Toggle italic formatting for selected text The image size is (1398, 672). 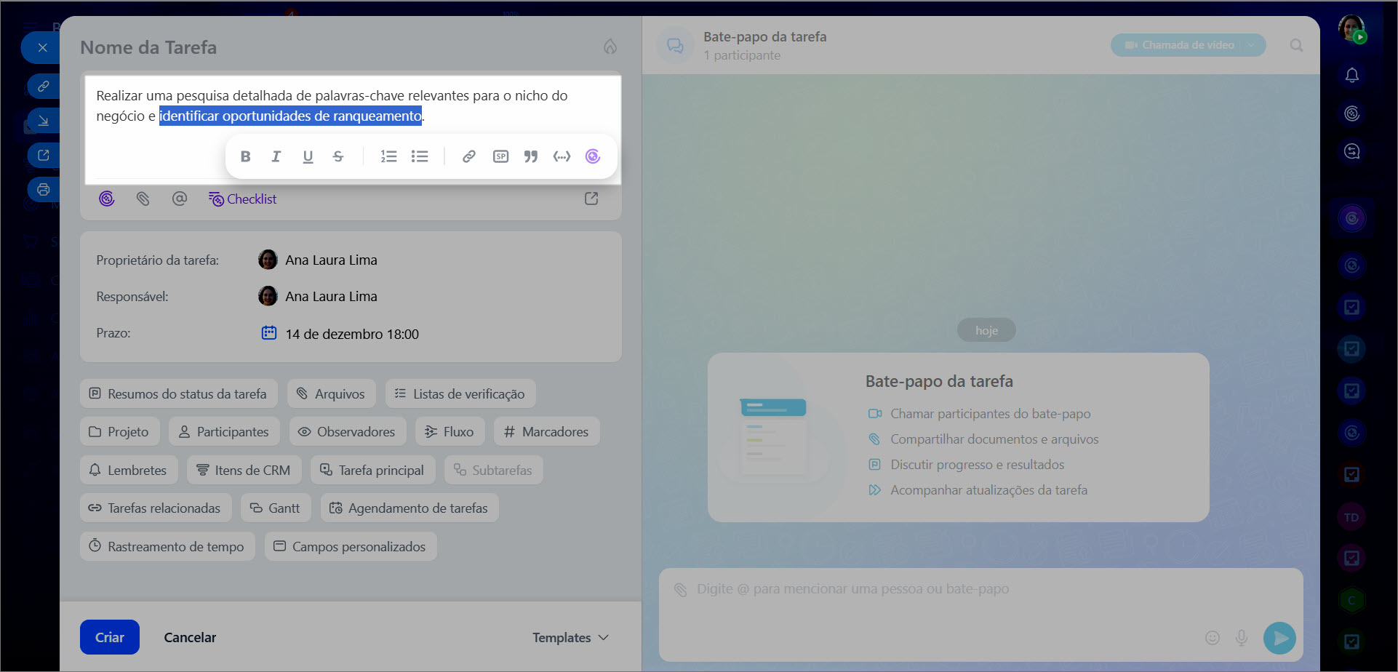(276, 156)
